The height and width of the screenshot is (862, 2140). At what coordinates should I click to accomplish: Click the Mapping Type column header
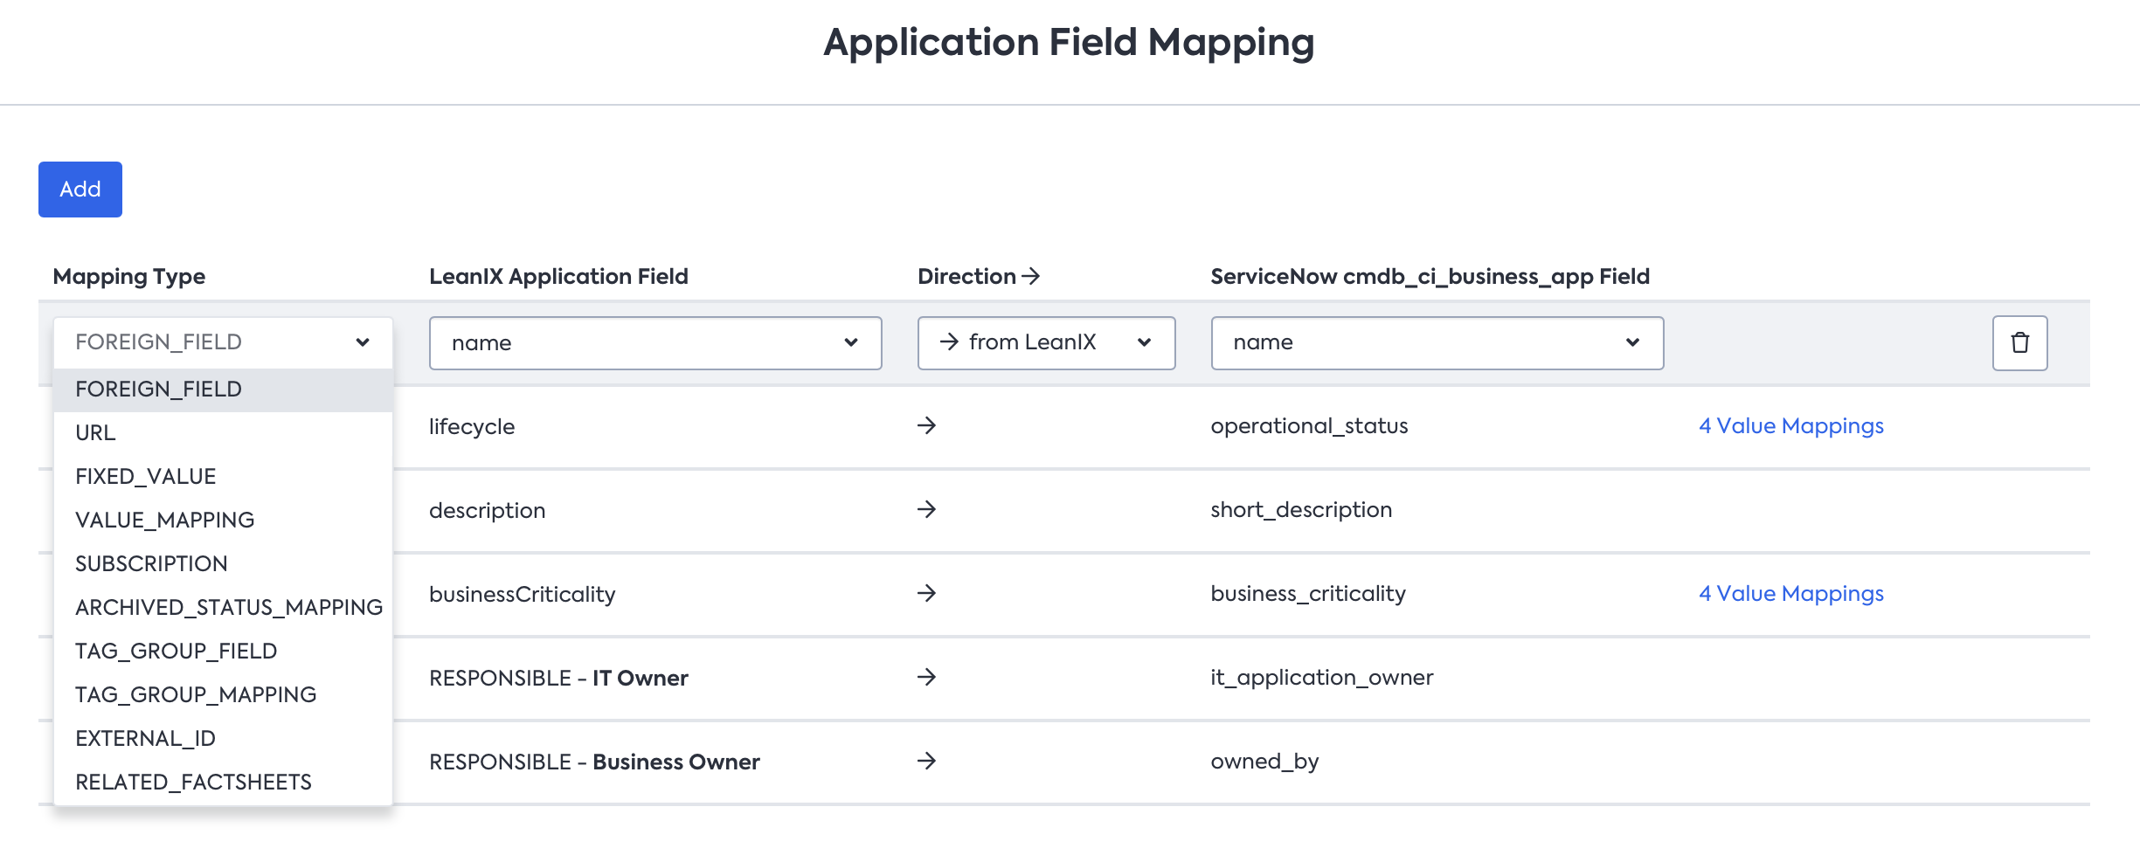[129, 277]
